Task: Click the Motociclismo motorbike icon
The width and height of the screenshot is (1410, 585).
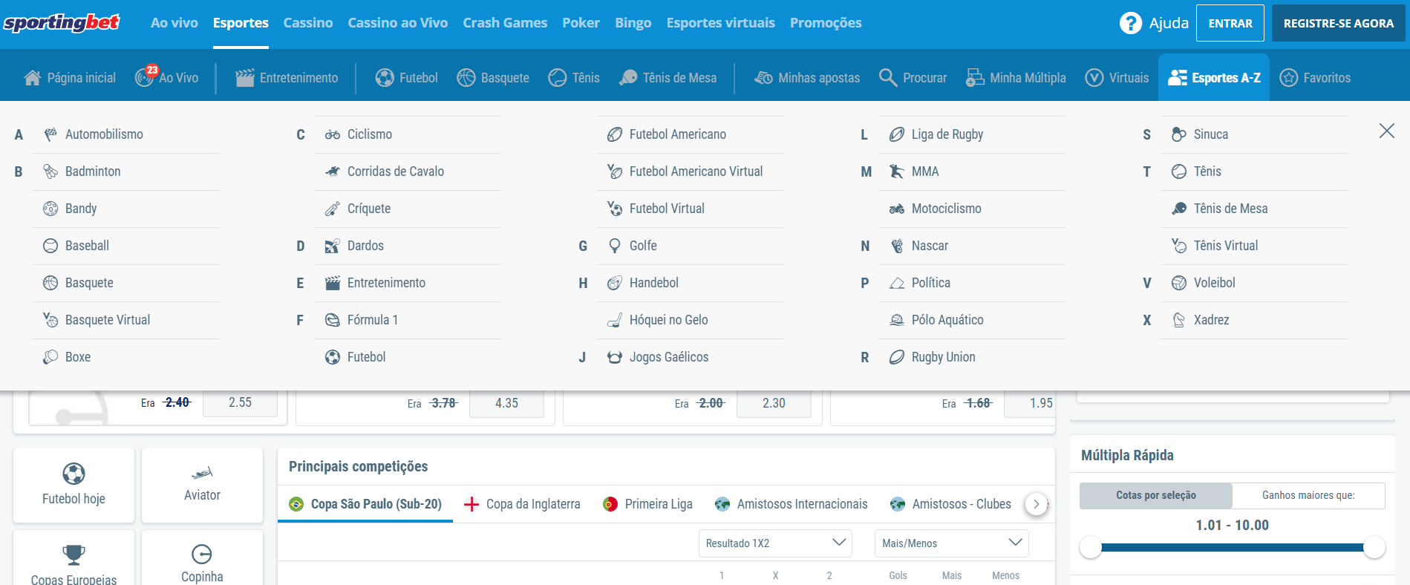Action: point(897,209)
